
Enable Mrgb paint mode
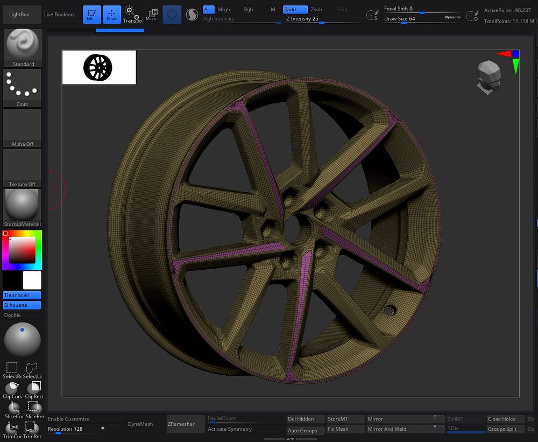(x=224, y=10)
